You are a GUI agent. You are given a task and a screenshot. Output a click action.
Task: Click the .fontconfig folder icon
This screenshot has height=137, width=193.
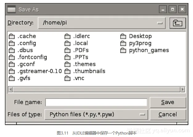12,57
